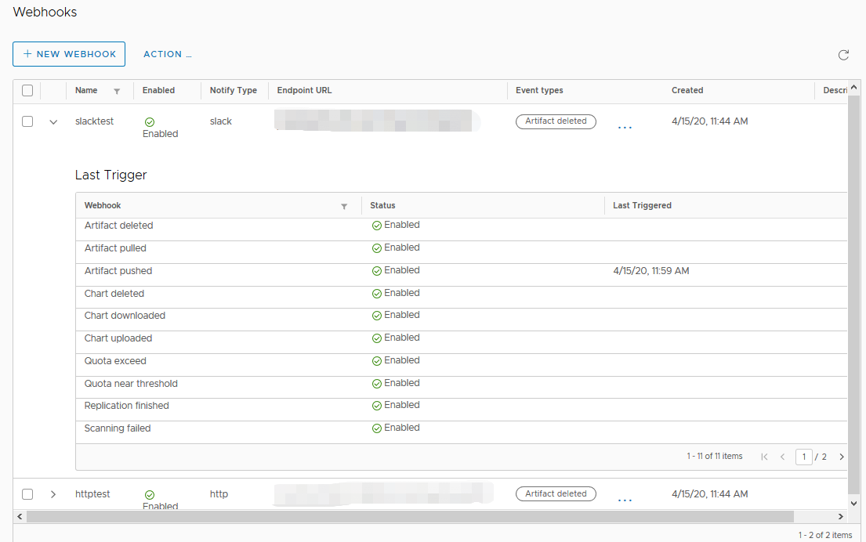The height and width of the screenshot is (542, 866).
Task: Select all webhooks using the header checkbox
Action: coord(27,90)
